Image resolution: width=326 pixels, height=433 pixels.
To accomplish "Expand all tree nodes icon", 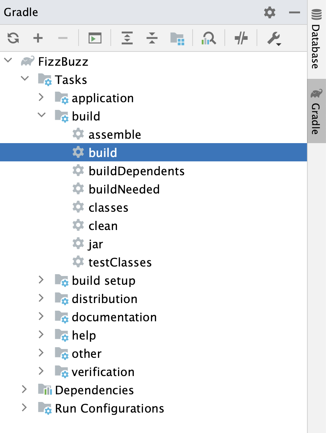I will (127, 38).
